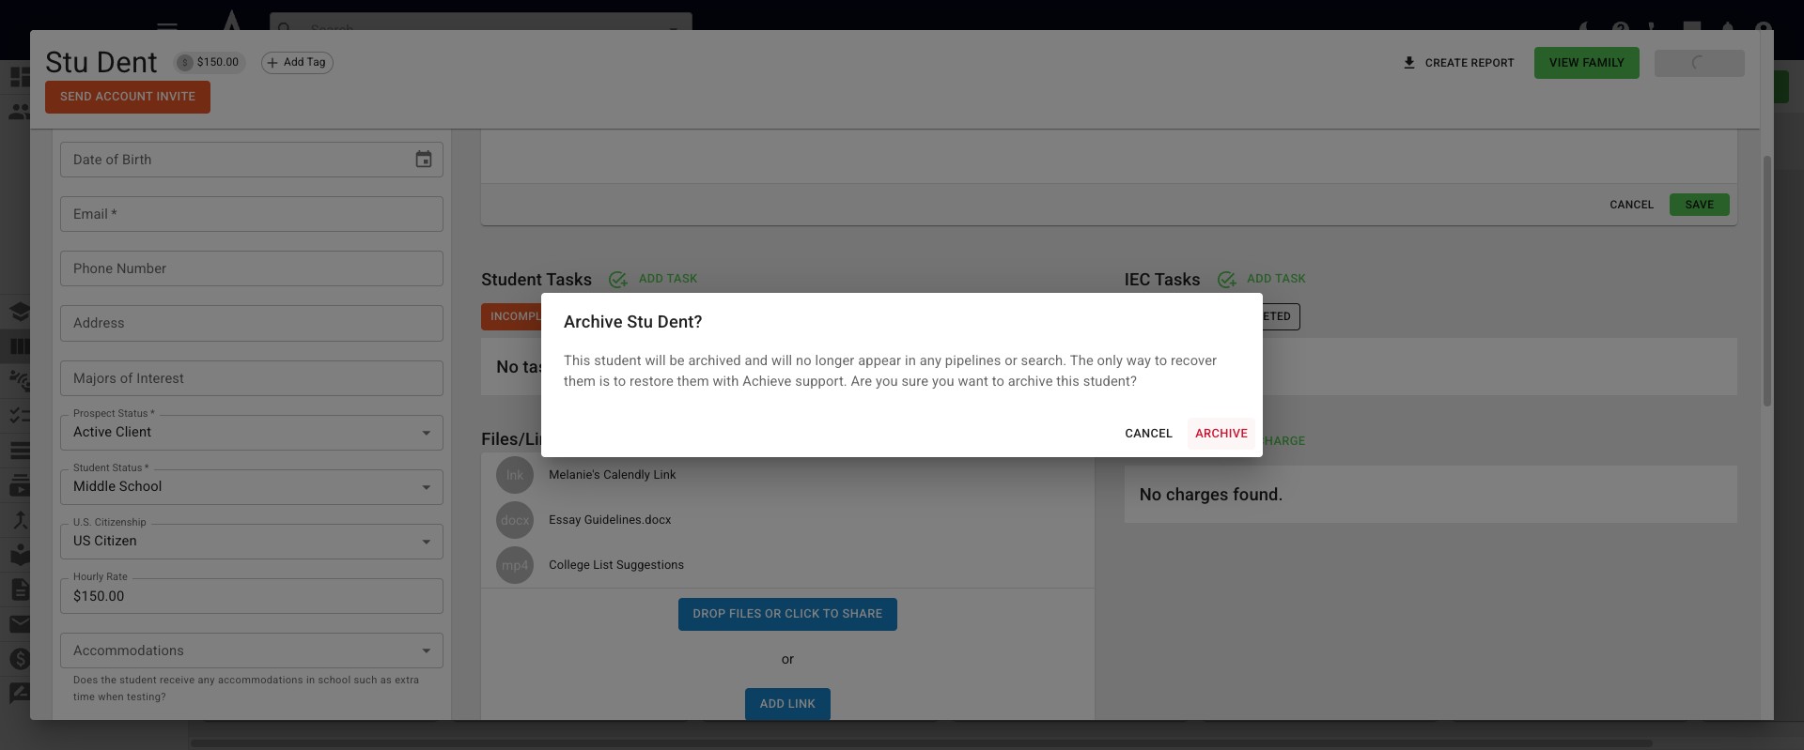
Task: Confirm by clicking the red Archive button
Action: click(x=1221, y=434)
